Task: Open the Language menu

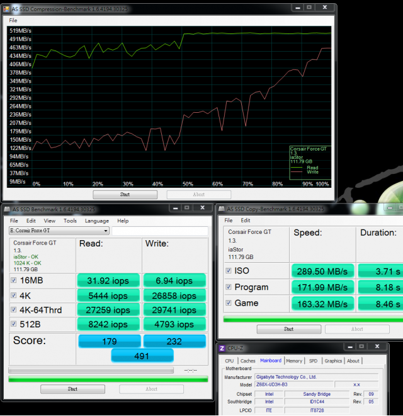Action: pyautogui.click(x=97, y=221)
